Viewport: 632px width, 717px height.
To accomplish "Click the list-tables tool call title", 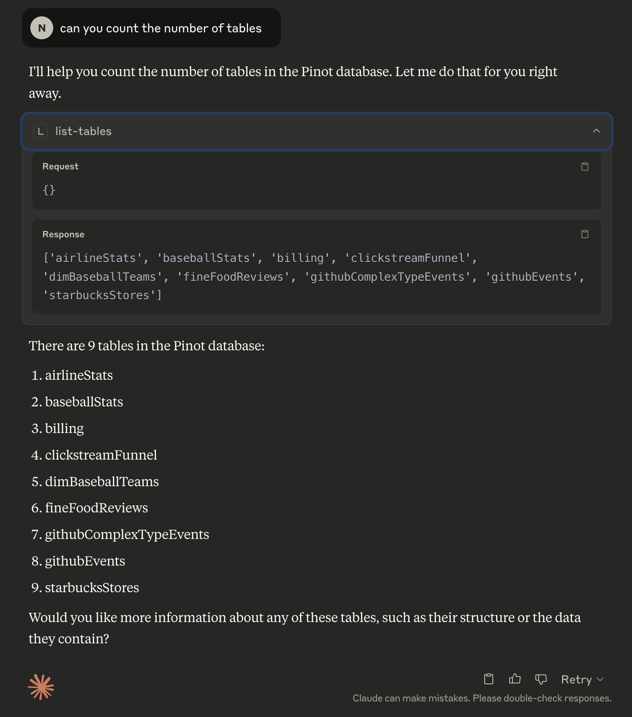I will point(84,131).
